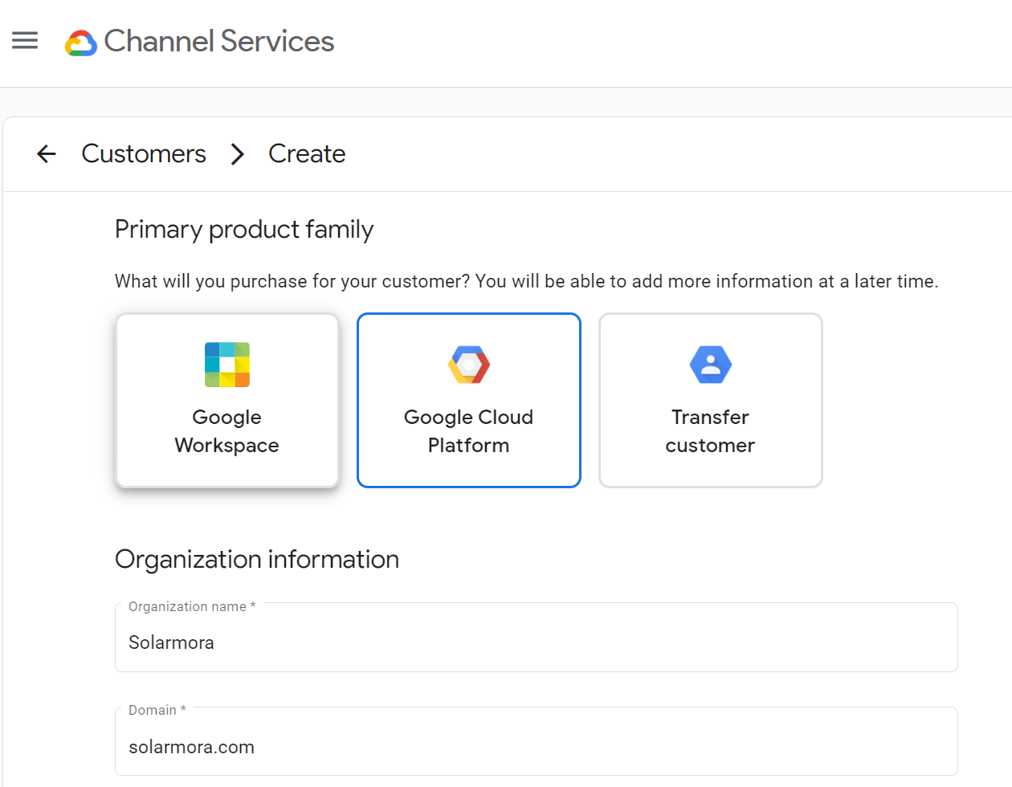Open the hamburger navigation menu
Viewport: 1012px width, 787px height.
pyautogui.click(x=25, y=40)
